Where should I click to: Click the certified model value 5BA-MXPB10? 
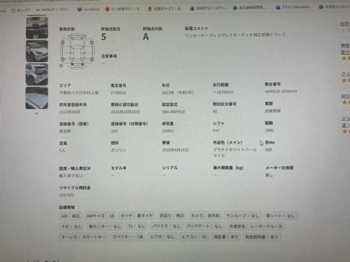coord(173,111)
